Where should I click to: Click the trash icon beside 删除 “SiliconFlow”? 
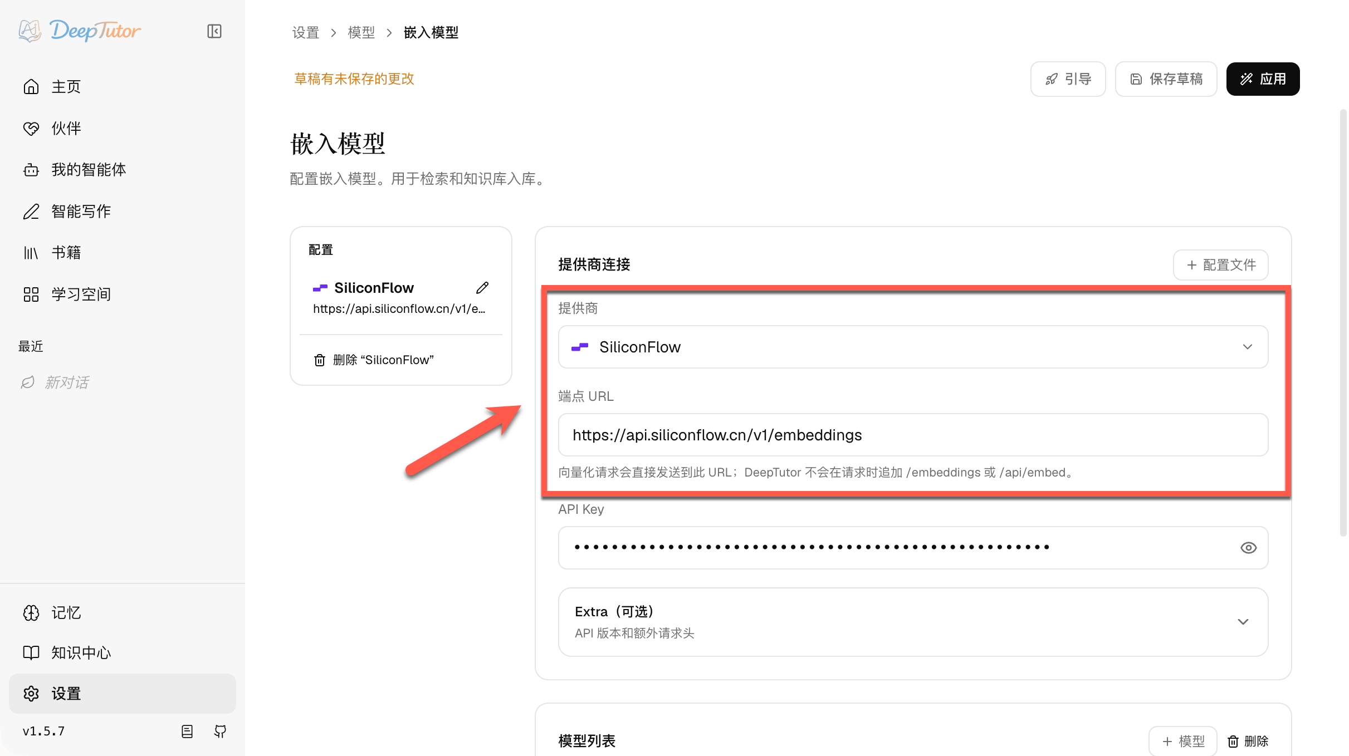[320, 360]
